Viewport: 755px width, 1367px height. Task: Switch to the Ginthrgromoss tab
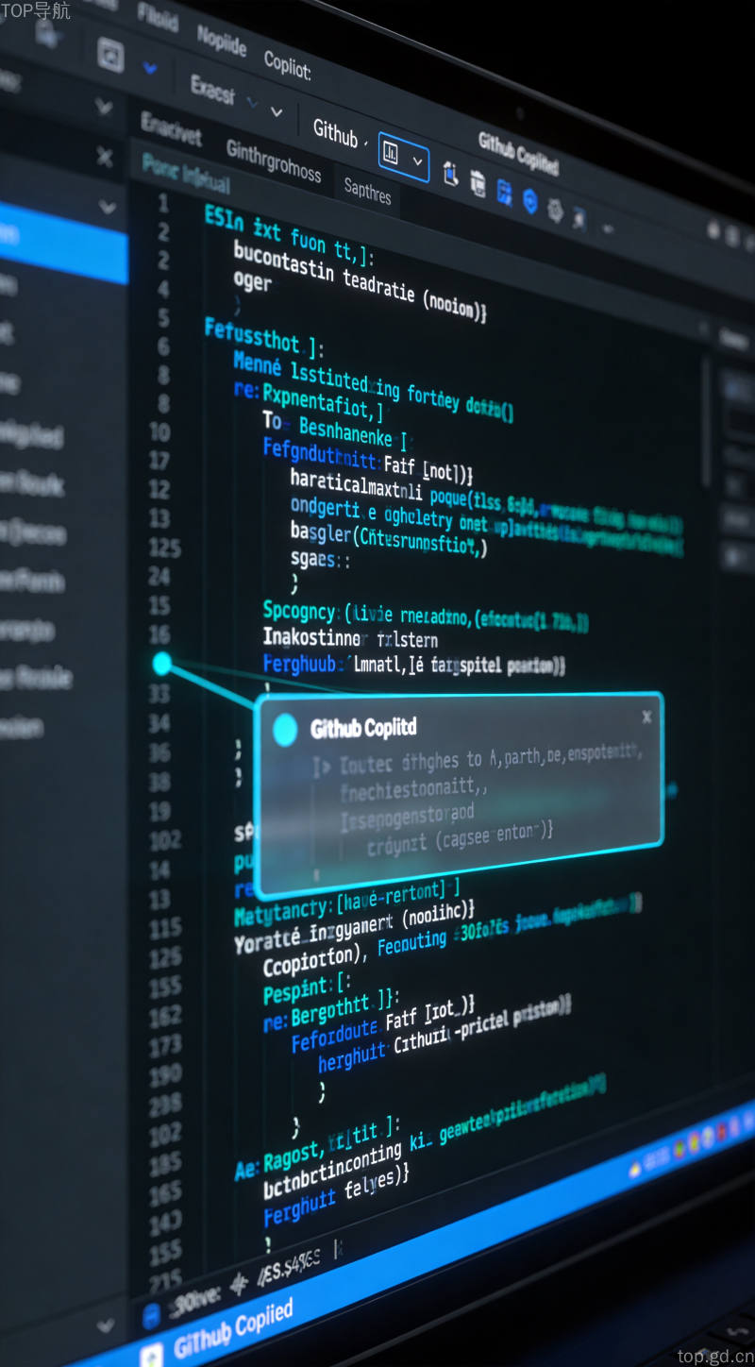pos(274,160)
